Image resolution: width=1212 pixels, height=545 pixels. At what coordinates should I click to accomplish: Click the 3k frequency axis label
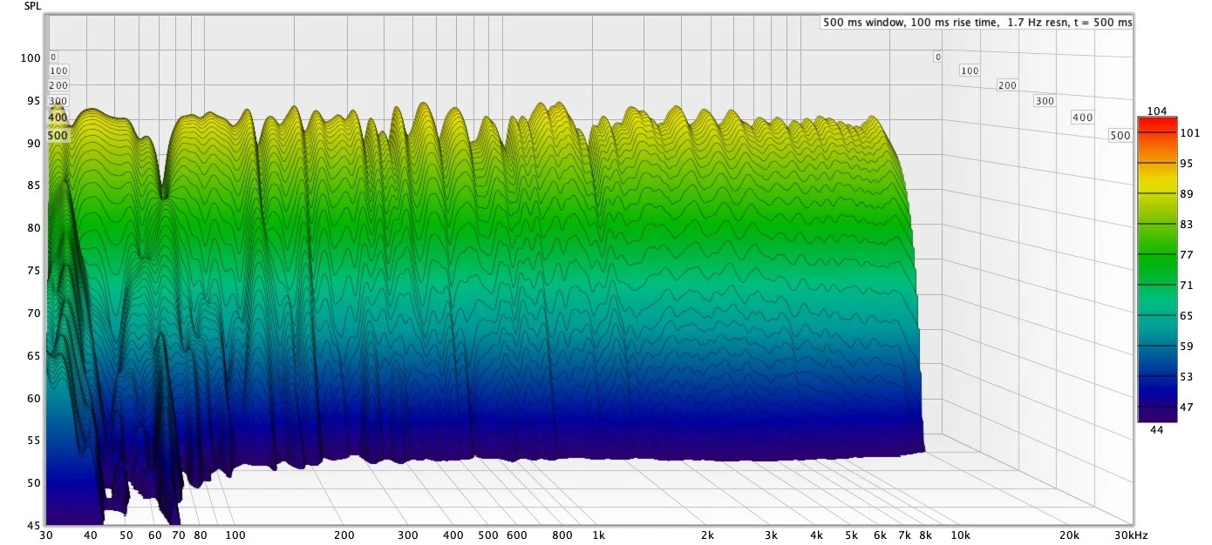pyautogui.click(x=771, y=535)
